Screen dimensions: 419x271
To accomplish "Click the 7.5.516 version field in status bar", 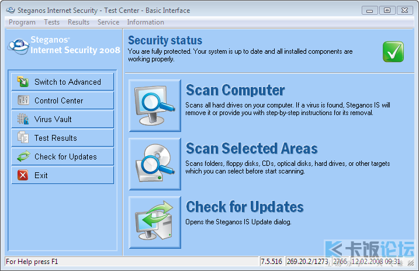I will 271,262.
